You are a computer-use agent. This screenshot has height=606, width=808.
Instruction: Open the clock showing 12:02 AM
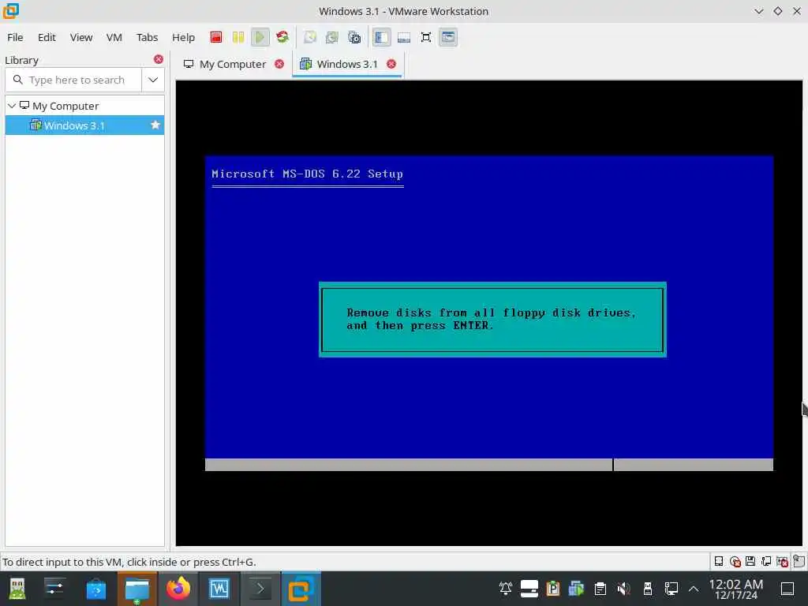pos(736,589)
